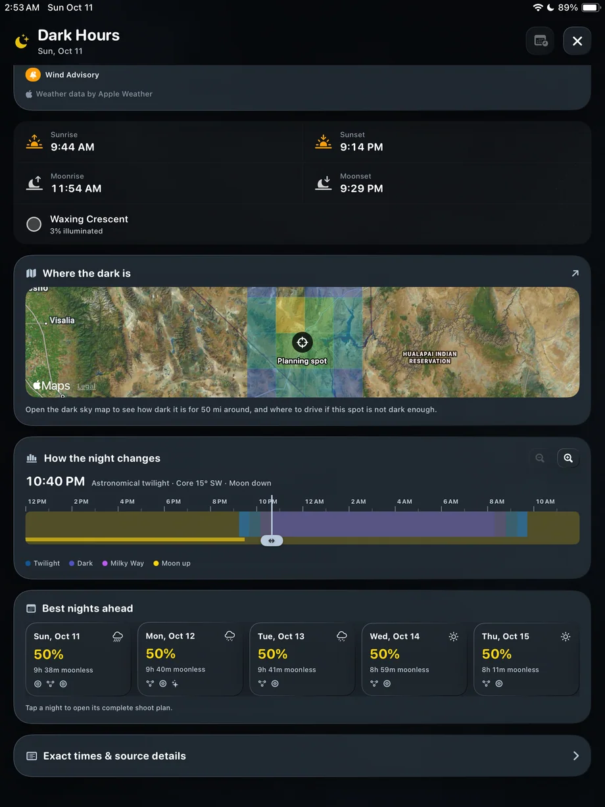Zoom out the night timeline
605x807 pixels.
(539, 458)
